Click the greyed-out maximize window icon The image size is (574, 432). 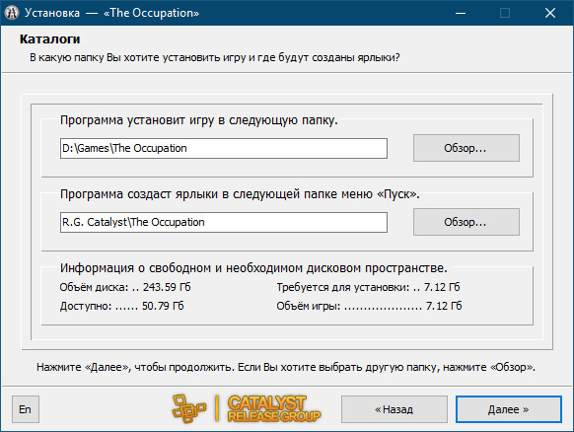pyautogui.click(x=505, y=13)
